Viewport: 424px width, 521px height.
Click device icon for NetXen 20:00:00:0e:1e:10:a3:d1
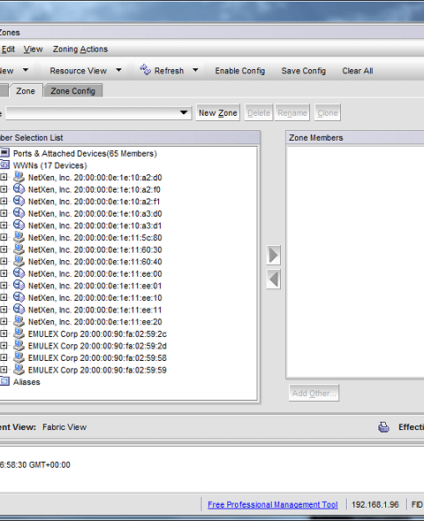click(x=19, y=225)
